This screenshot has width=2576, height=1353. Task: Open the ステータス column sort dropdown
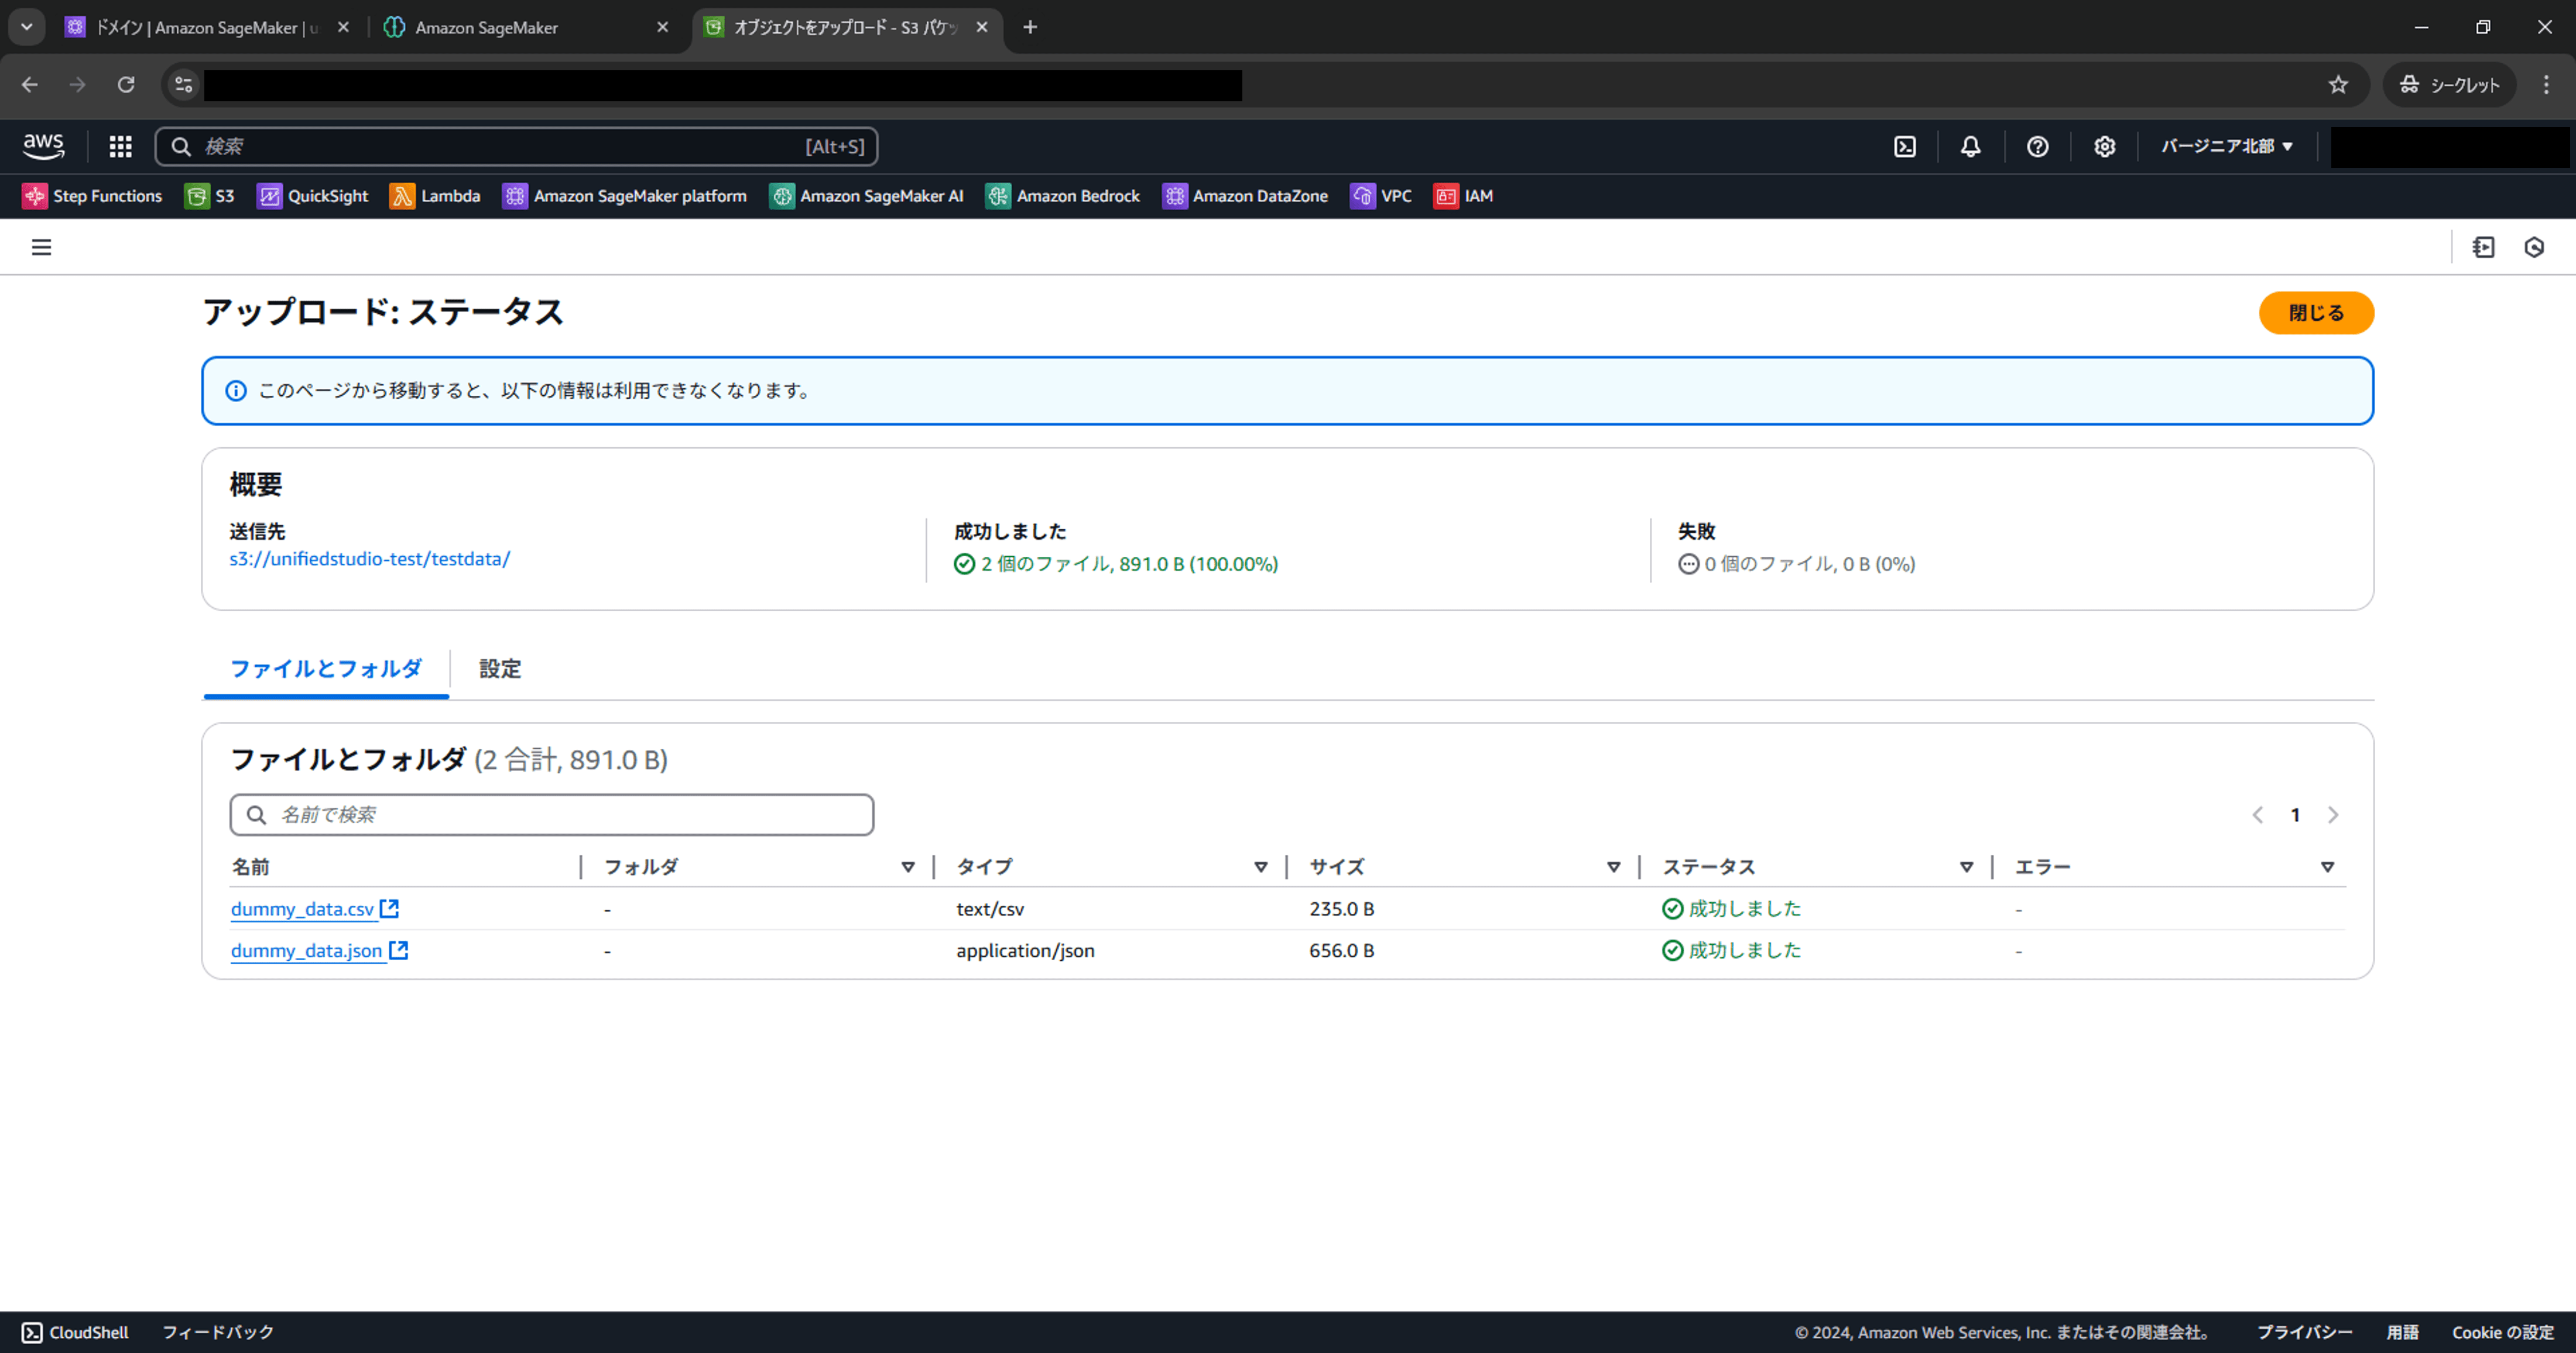tap(1967, 867)
